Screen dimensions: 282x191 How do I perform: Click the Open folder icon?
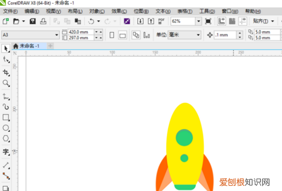point(16,22)
